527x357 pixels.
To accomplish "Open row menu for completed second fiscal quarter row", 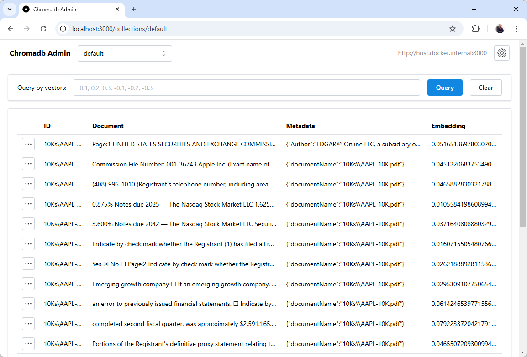I will 28,324.
